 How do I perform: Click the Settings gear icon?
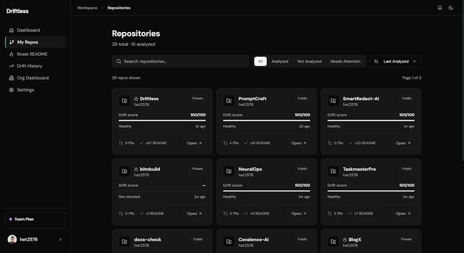coord(11,90)
